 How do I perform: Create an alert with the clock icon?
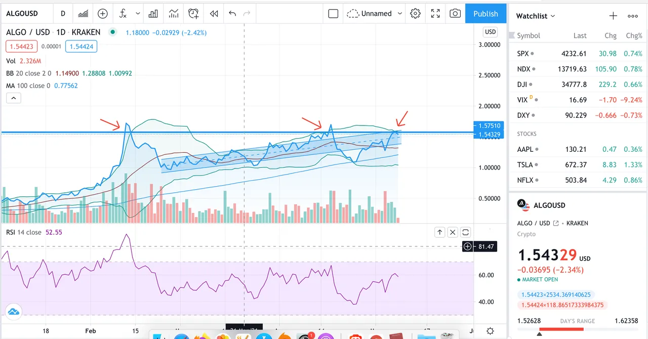pyautogui.click(x=193, y=14)
